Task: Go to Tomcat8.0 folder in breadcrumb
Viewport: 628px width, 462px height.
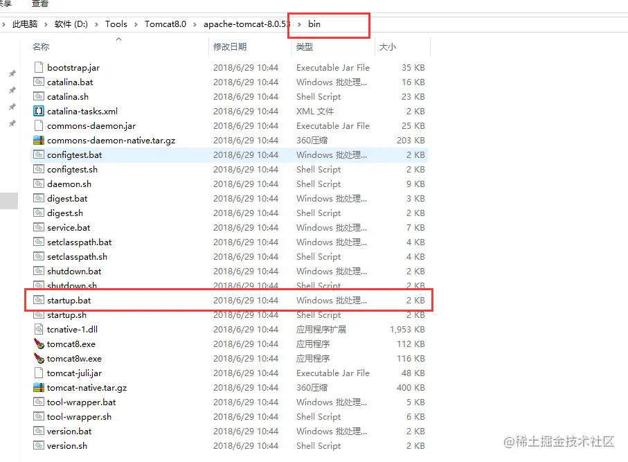Action: 165,24
